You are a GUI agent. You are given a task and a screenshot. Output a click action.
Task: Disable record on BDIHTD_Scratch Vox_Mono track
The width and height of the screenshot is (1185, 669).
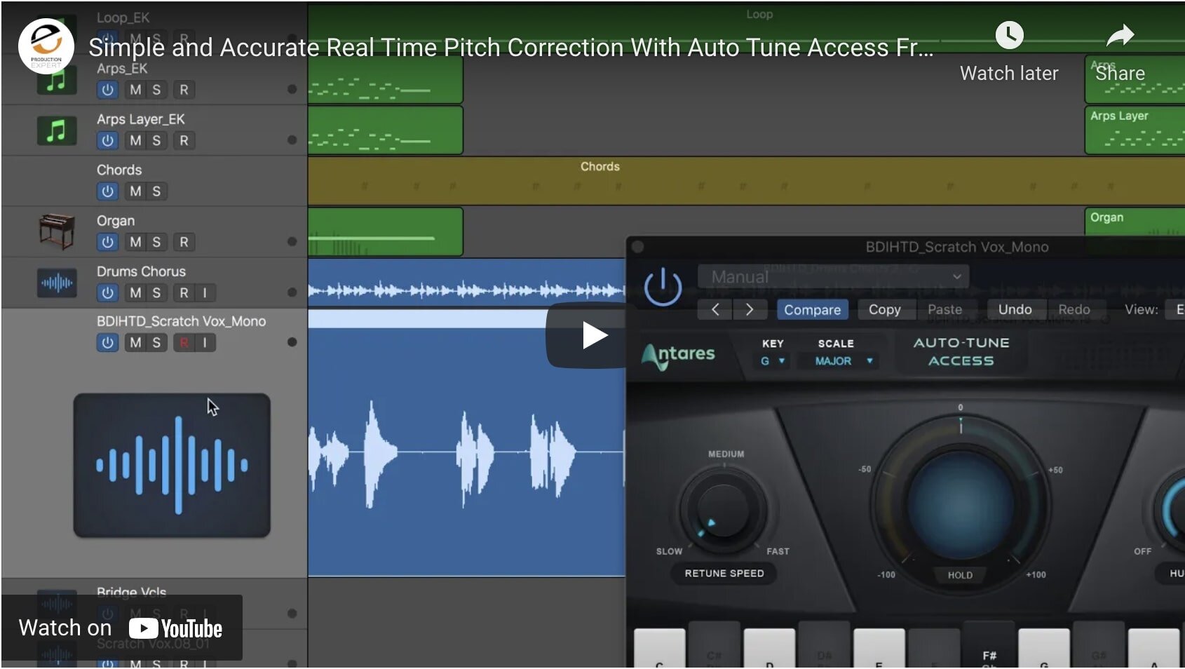tap(184, 343)
